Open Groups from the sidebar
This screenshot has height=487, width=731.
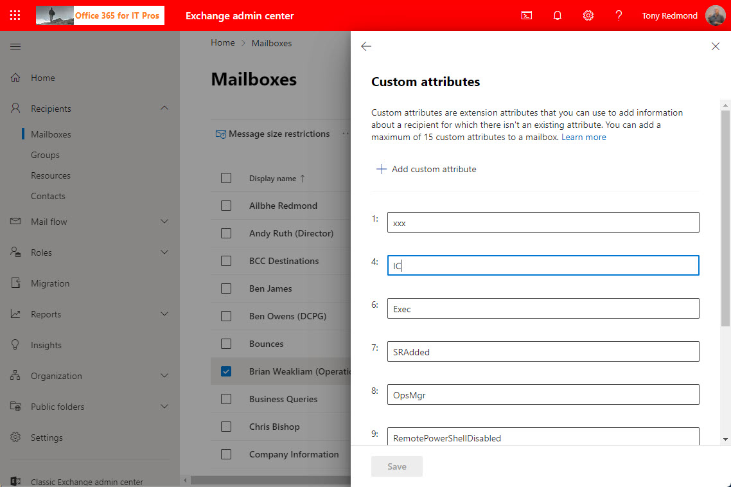click(44, 154)
